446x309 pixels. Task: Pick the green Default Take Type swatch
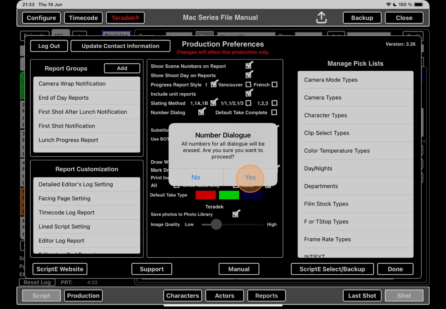[229, 195]
